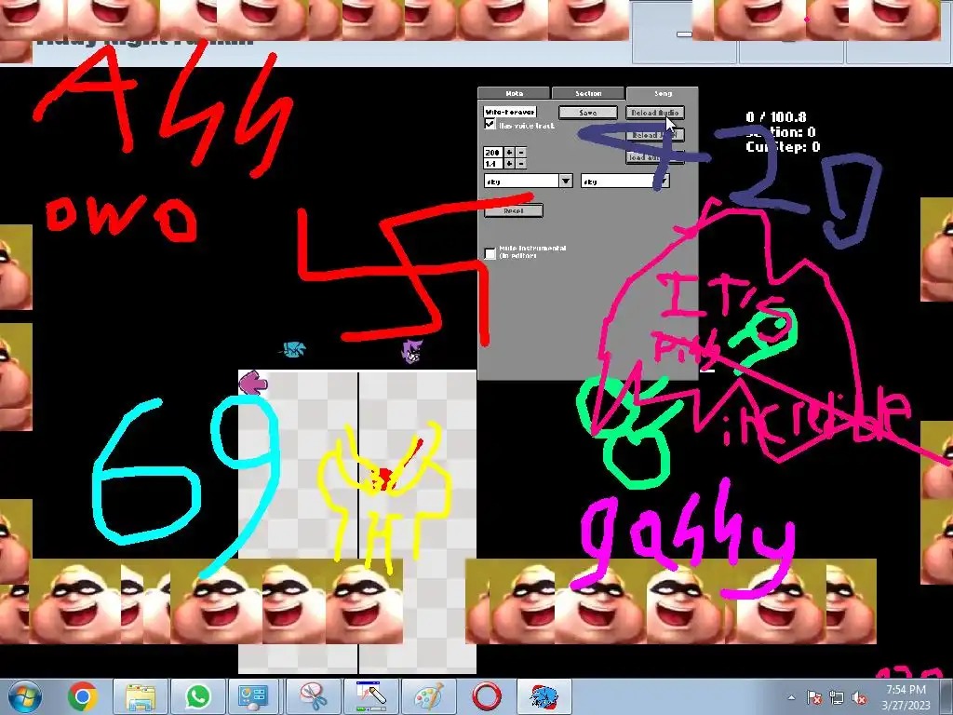The height and width of the screenshot is (715, 953).
Task: Open the screen drawing tool with pen icon
Action: click(x=371, y=696)
